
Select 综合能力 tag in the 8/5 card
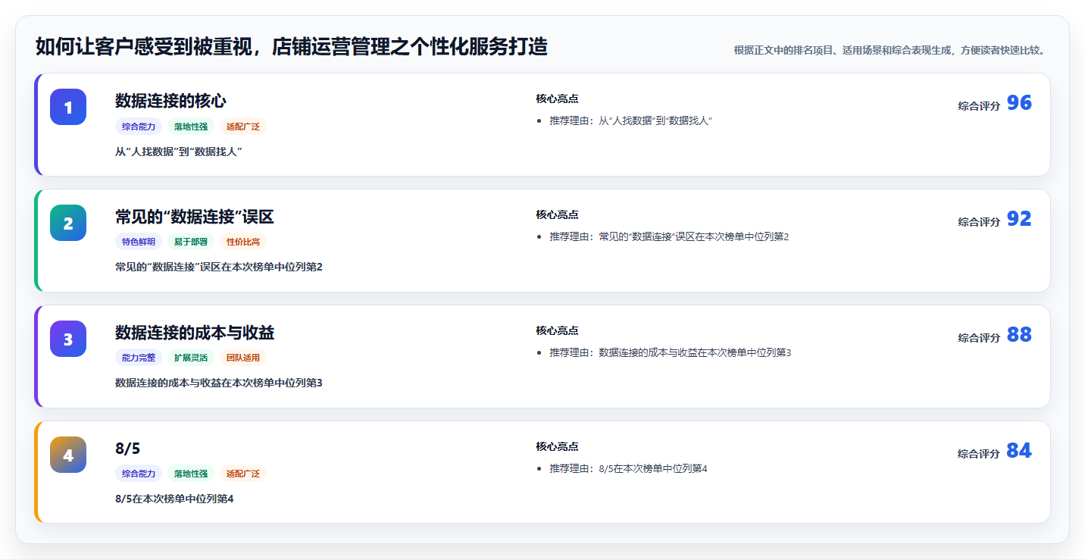point(139,474)
